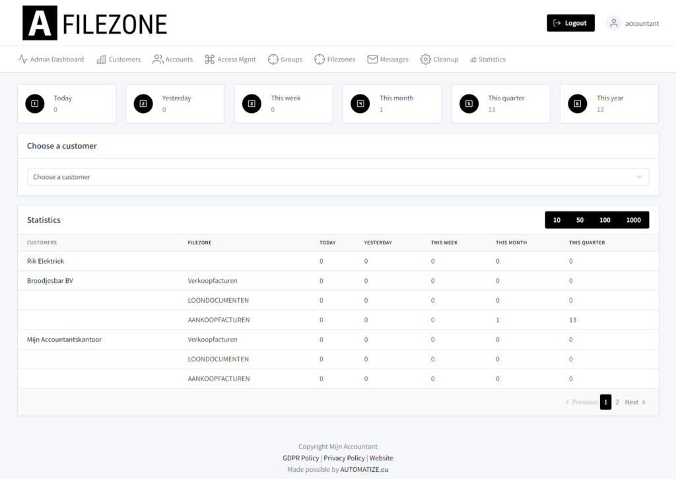
Task: Click the Filezone A logo icon
Action: [40, 23]
